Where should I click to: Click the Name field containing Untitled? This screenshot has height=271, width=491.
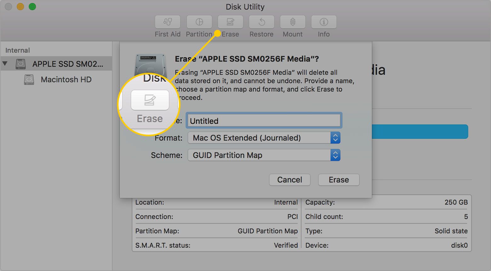(264, 121)
